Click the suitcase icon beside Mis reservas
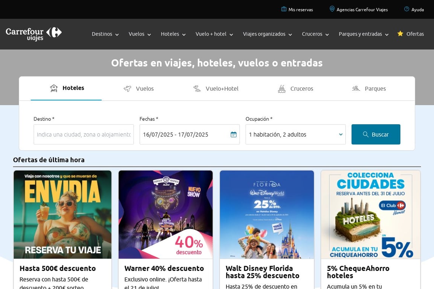The image size is (434, 289). [x=284, y=9]
